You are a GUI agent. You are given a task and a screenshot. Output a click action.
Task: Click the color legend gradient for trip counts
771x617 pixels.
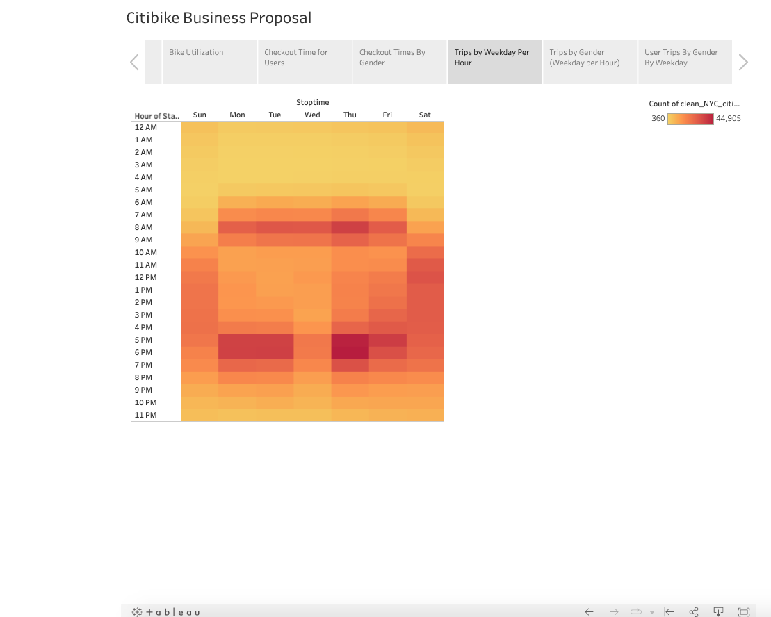(x=690, y=118)
